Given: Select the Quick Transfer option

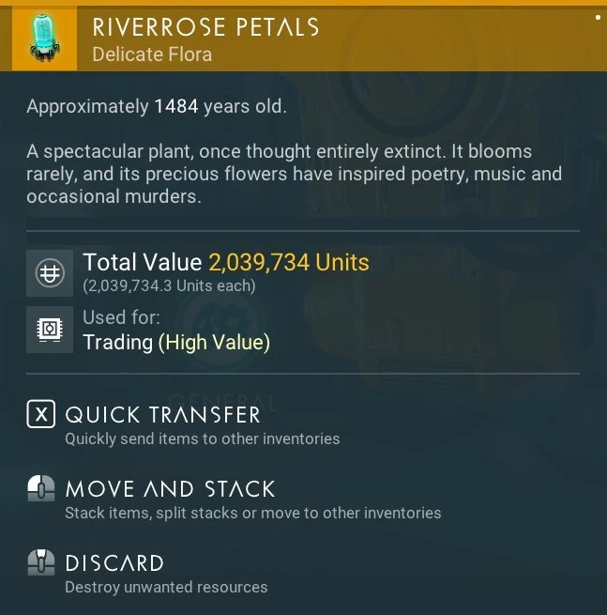Looking at the screenshot, I should click(x=162, y=415).
